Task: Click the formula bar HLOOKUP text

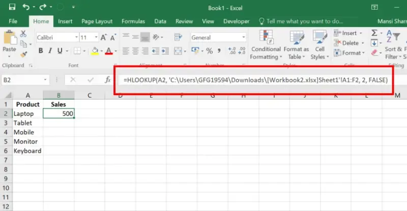Action: [x=256, y=80]
